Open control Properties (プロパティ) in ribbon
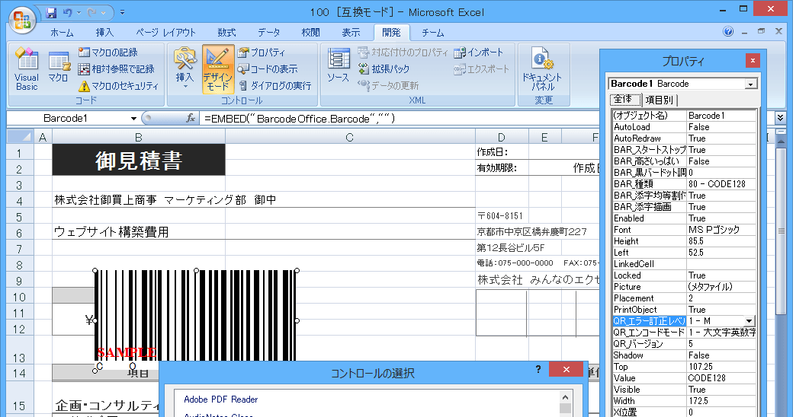The width and height of the screenshot is (796, 417). [262, 53]
